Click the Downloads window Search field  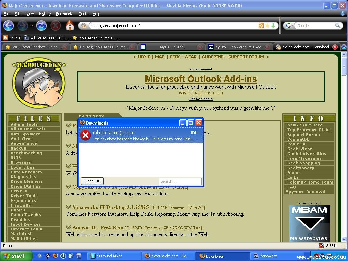click(180, 181)
